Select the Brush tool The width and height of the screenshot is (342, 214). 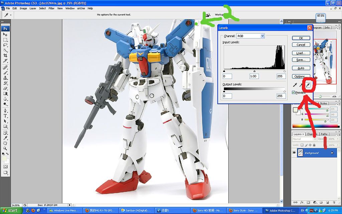click(5, 73)
